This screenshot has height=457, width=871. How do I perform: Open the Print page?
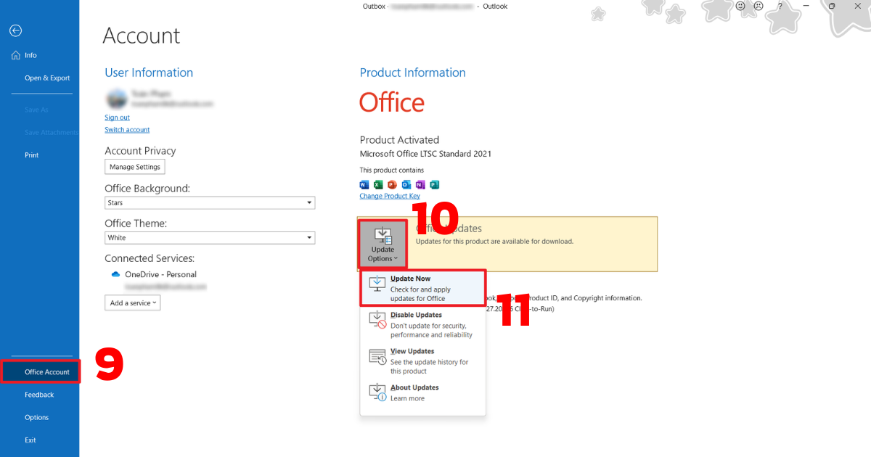[x=32, y=155]
